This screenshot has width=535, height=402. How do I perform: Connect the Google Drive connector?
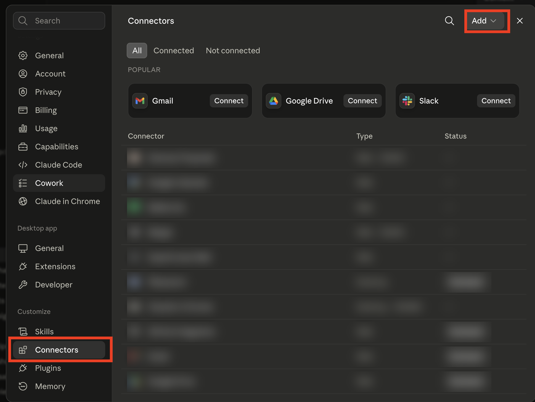[x=362, y=101]
